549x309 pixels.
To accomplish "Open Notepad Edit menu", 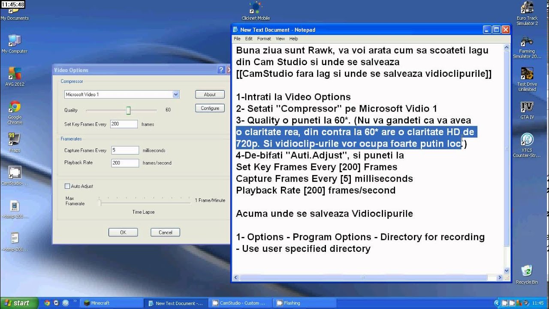I will point(249,39).
